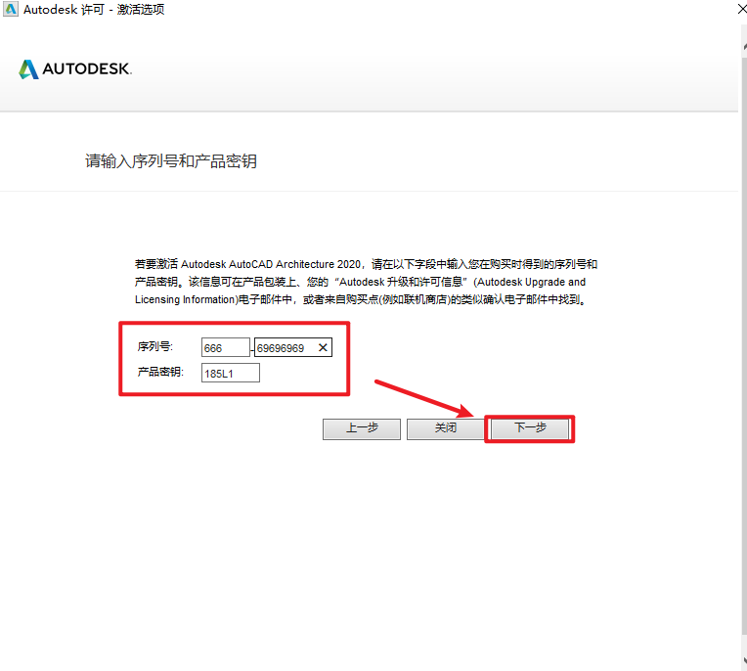Click the heading 请输入序列号和产品密钥

pyautogui.click(x=171, y=161)
